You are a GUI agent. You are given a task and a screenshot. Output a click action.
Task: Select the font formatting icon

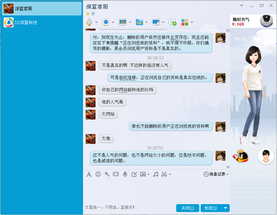pyautogui.click(x=89, y=175)
